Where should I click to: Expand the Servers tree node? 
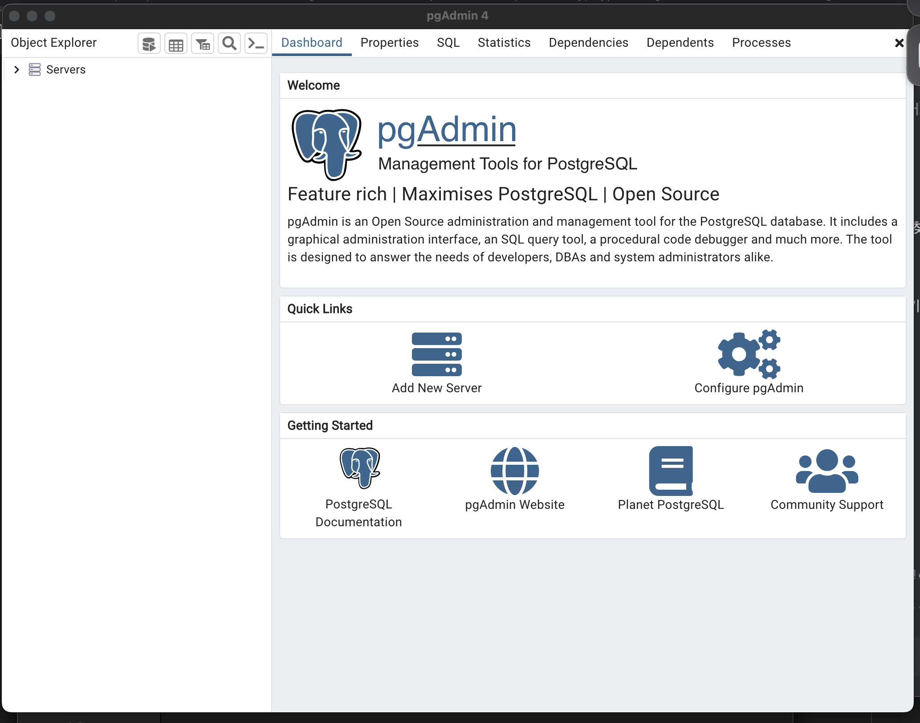(x=17, y=69)
